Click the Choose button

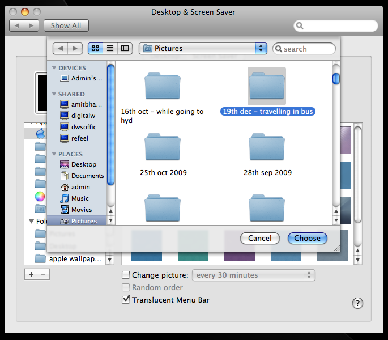307,239
